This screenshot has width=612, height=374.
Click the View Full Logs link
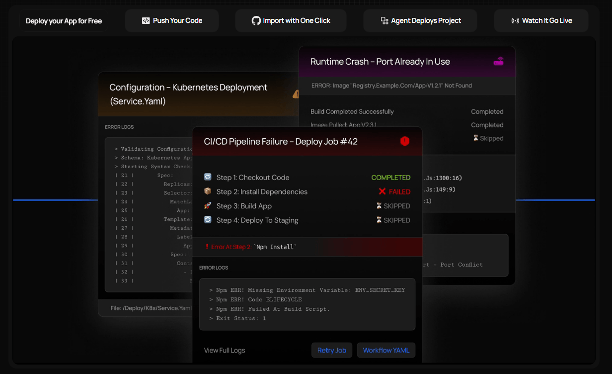[225, 350]
